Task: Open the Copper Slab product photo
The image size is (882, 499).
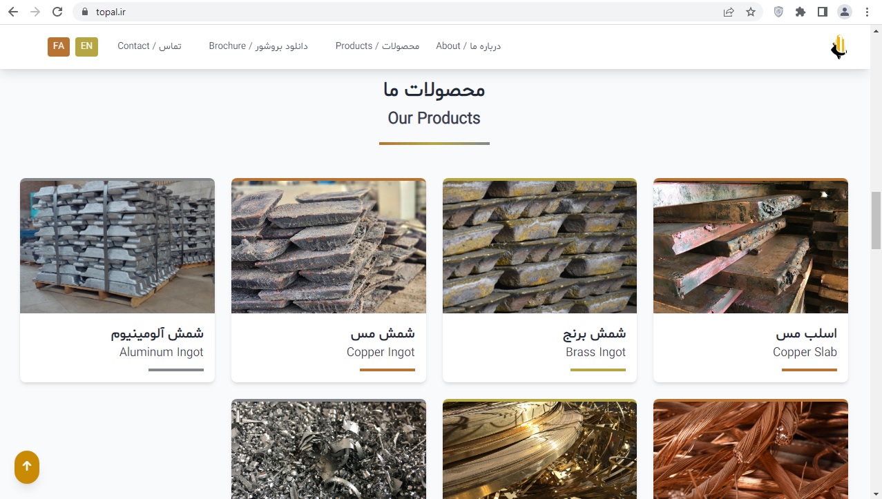Action: 751,246
